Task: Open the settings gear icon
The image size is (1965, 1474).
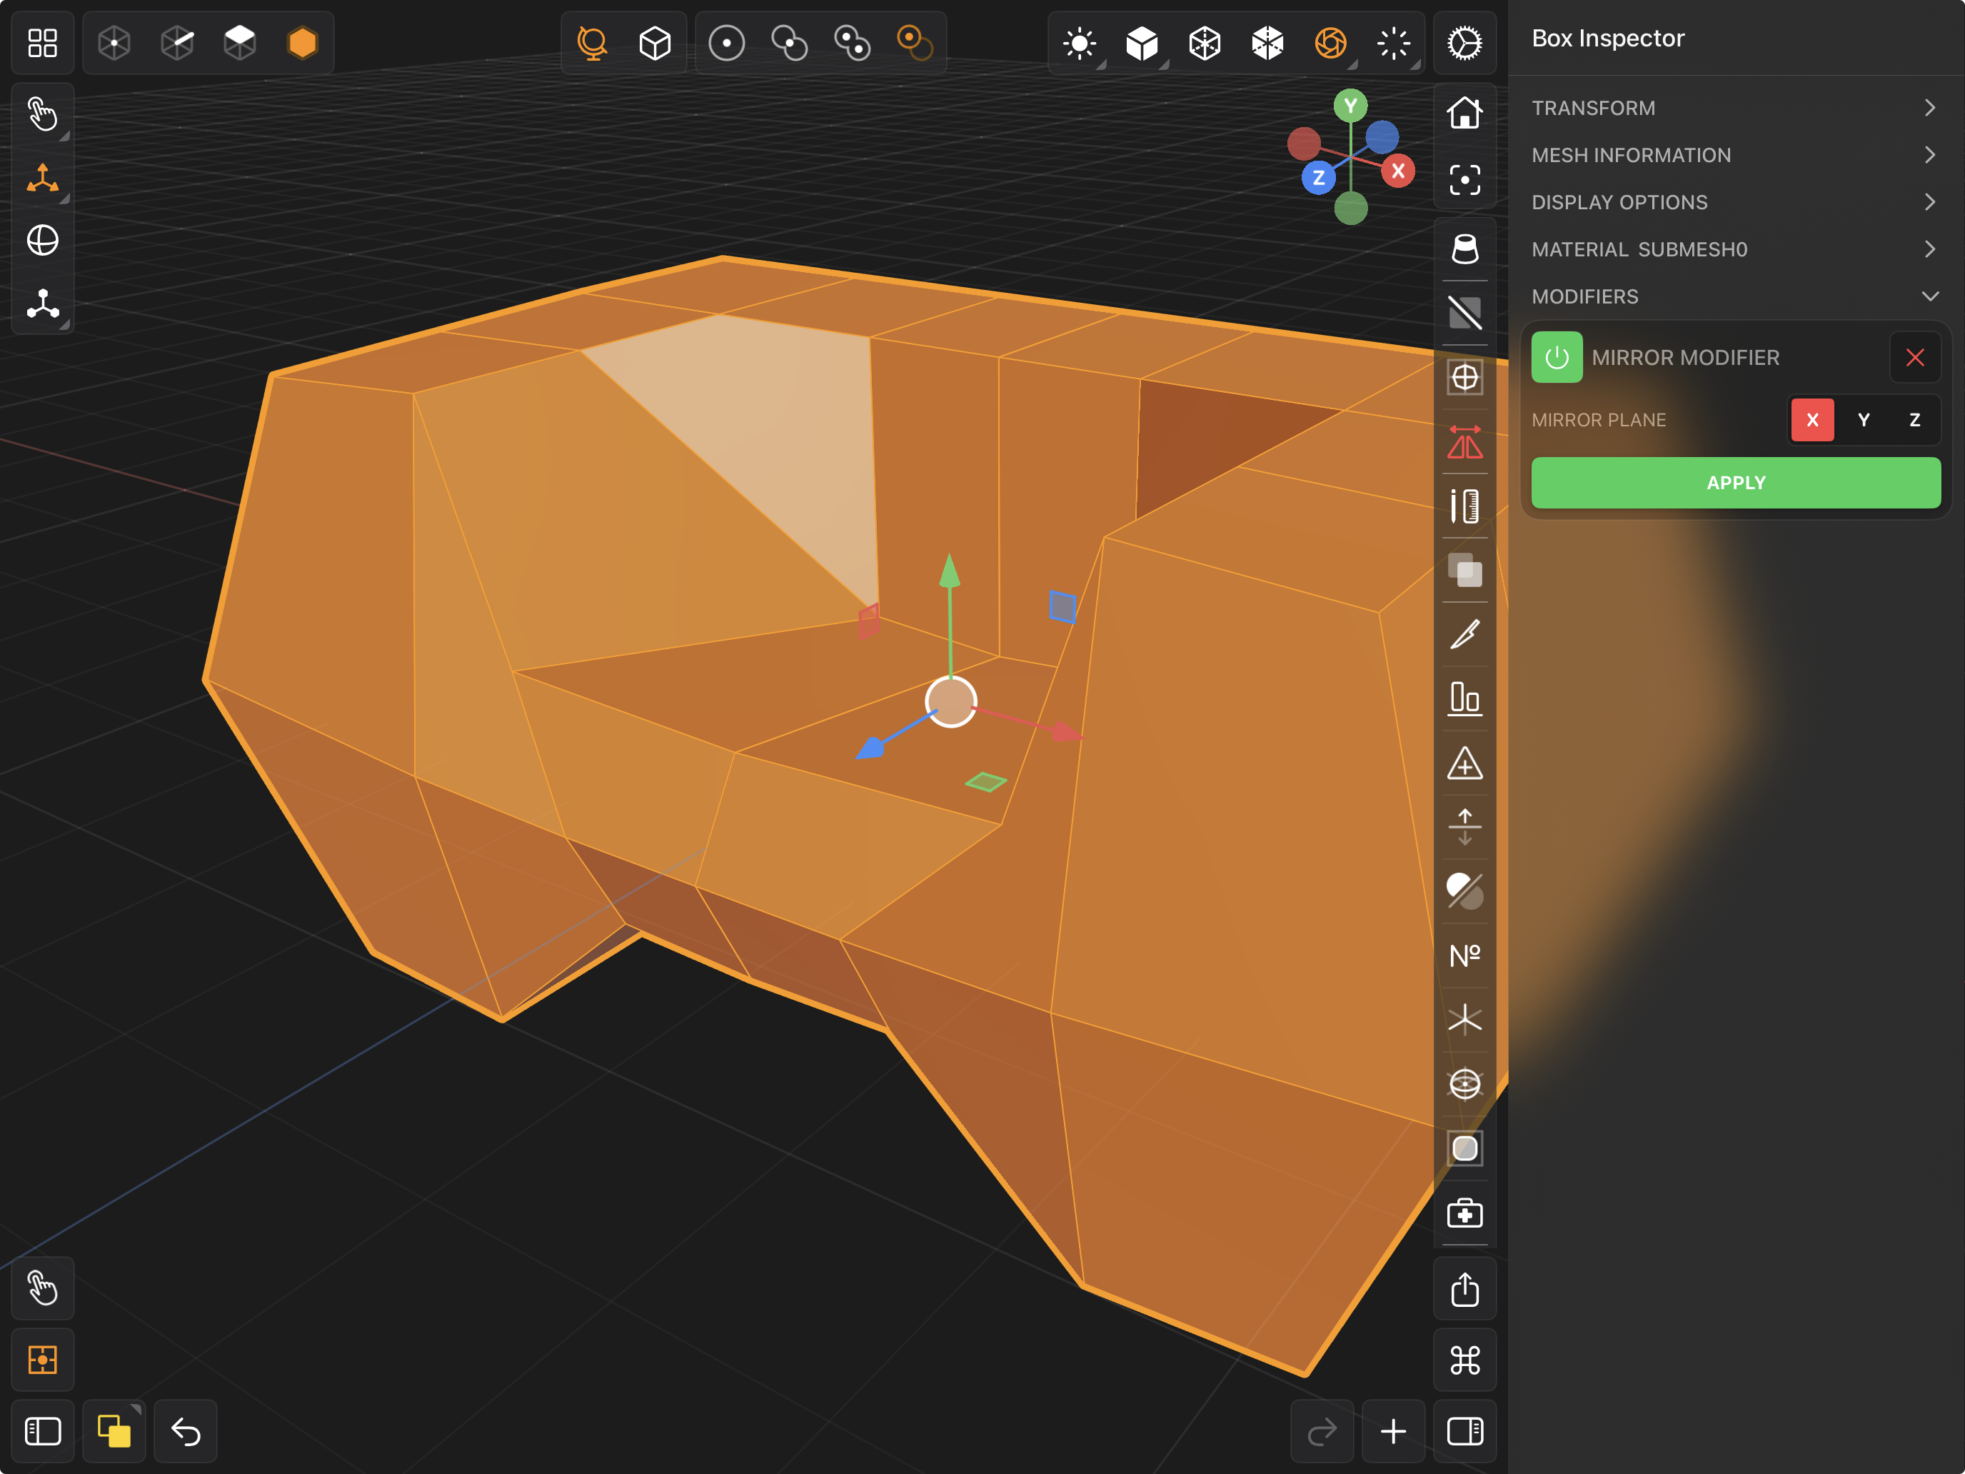Action: (1465, 43)
